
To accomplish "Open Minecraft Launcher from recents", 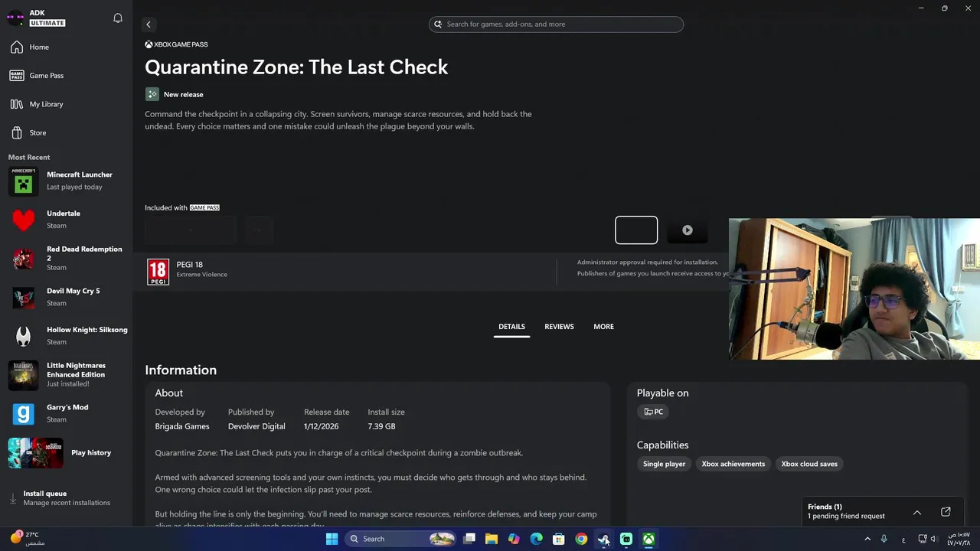I will 66,181.
